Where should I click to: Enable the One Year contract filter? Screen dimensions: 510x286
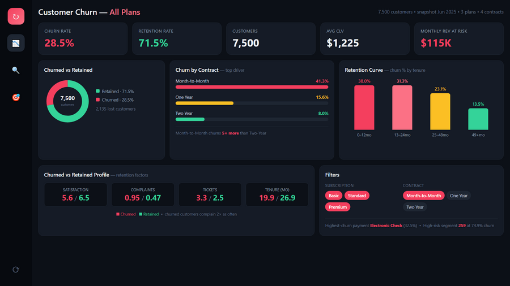[x=458, y=196]
